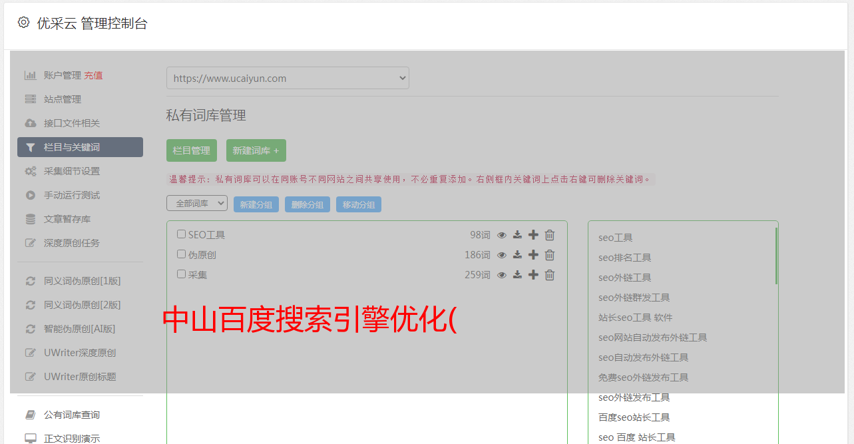Download the 采集 word library
This screenshot has height=444, width=854.
click(517, 275)
